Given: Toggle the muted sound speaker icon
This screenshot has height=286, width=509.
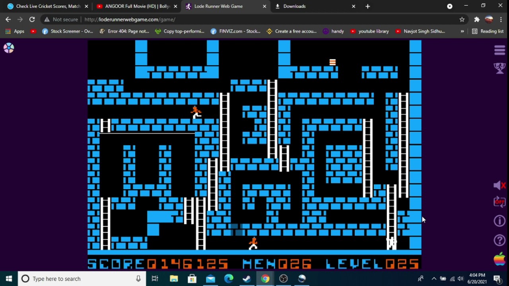Looking at the screenshot, I should click(x=499, y=185).
